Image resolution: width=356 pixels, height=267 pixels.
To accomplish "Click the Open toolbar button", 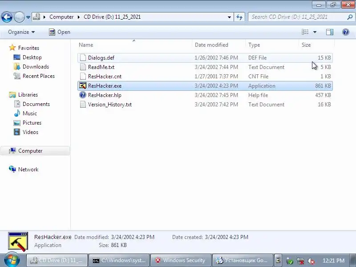I will pyautogui.click(x=60, y=32).
